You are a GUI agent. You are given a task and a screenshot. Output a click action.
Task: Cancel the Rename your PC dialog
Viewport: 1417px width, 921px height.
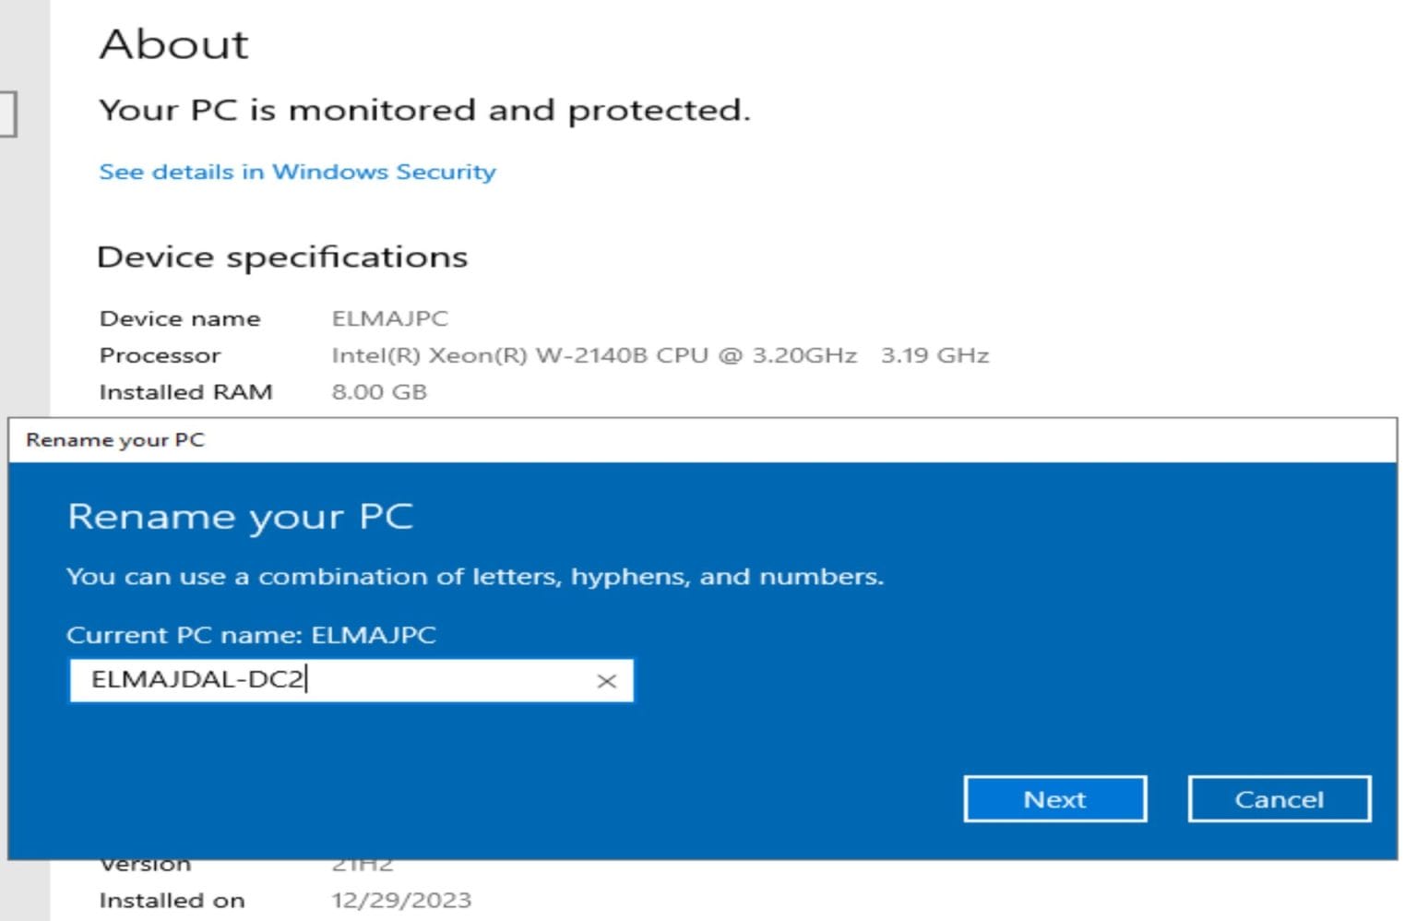pyautogui.click(x=1279, y=799)
